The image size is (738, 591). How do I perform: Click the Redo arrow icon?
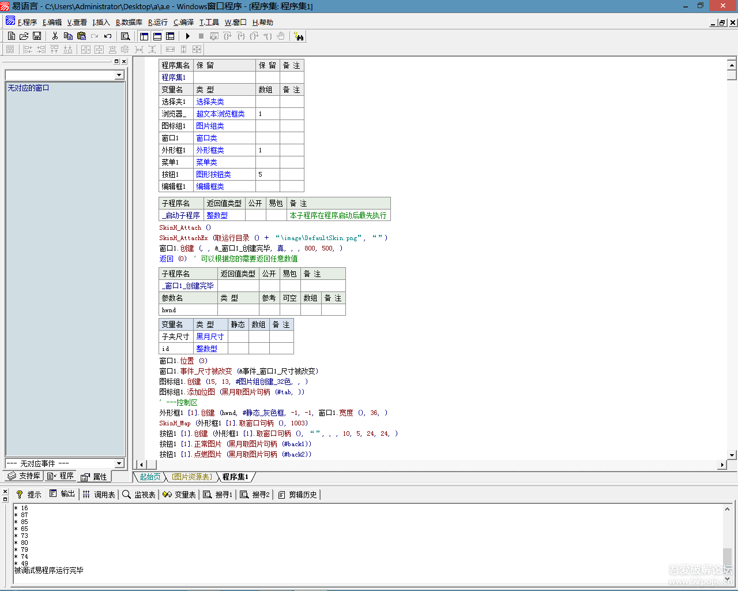(95, 36)
